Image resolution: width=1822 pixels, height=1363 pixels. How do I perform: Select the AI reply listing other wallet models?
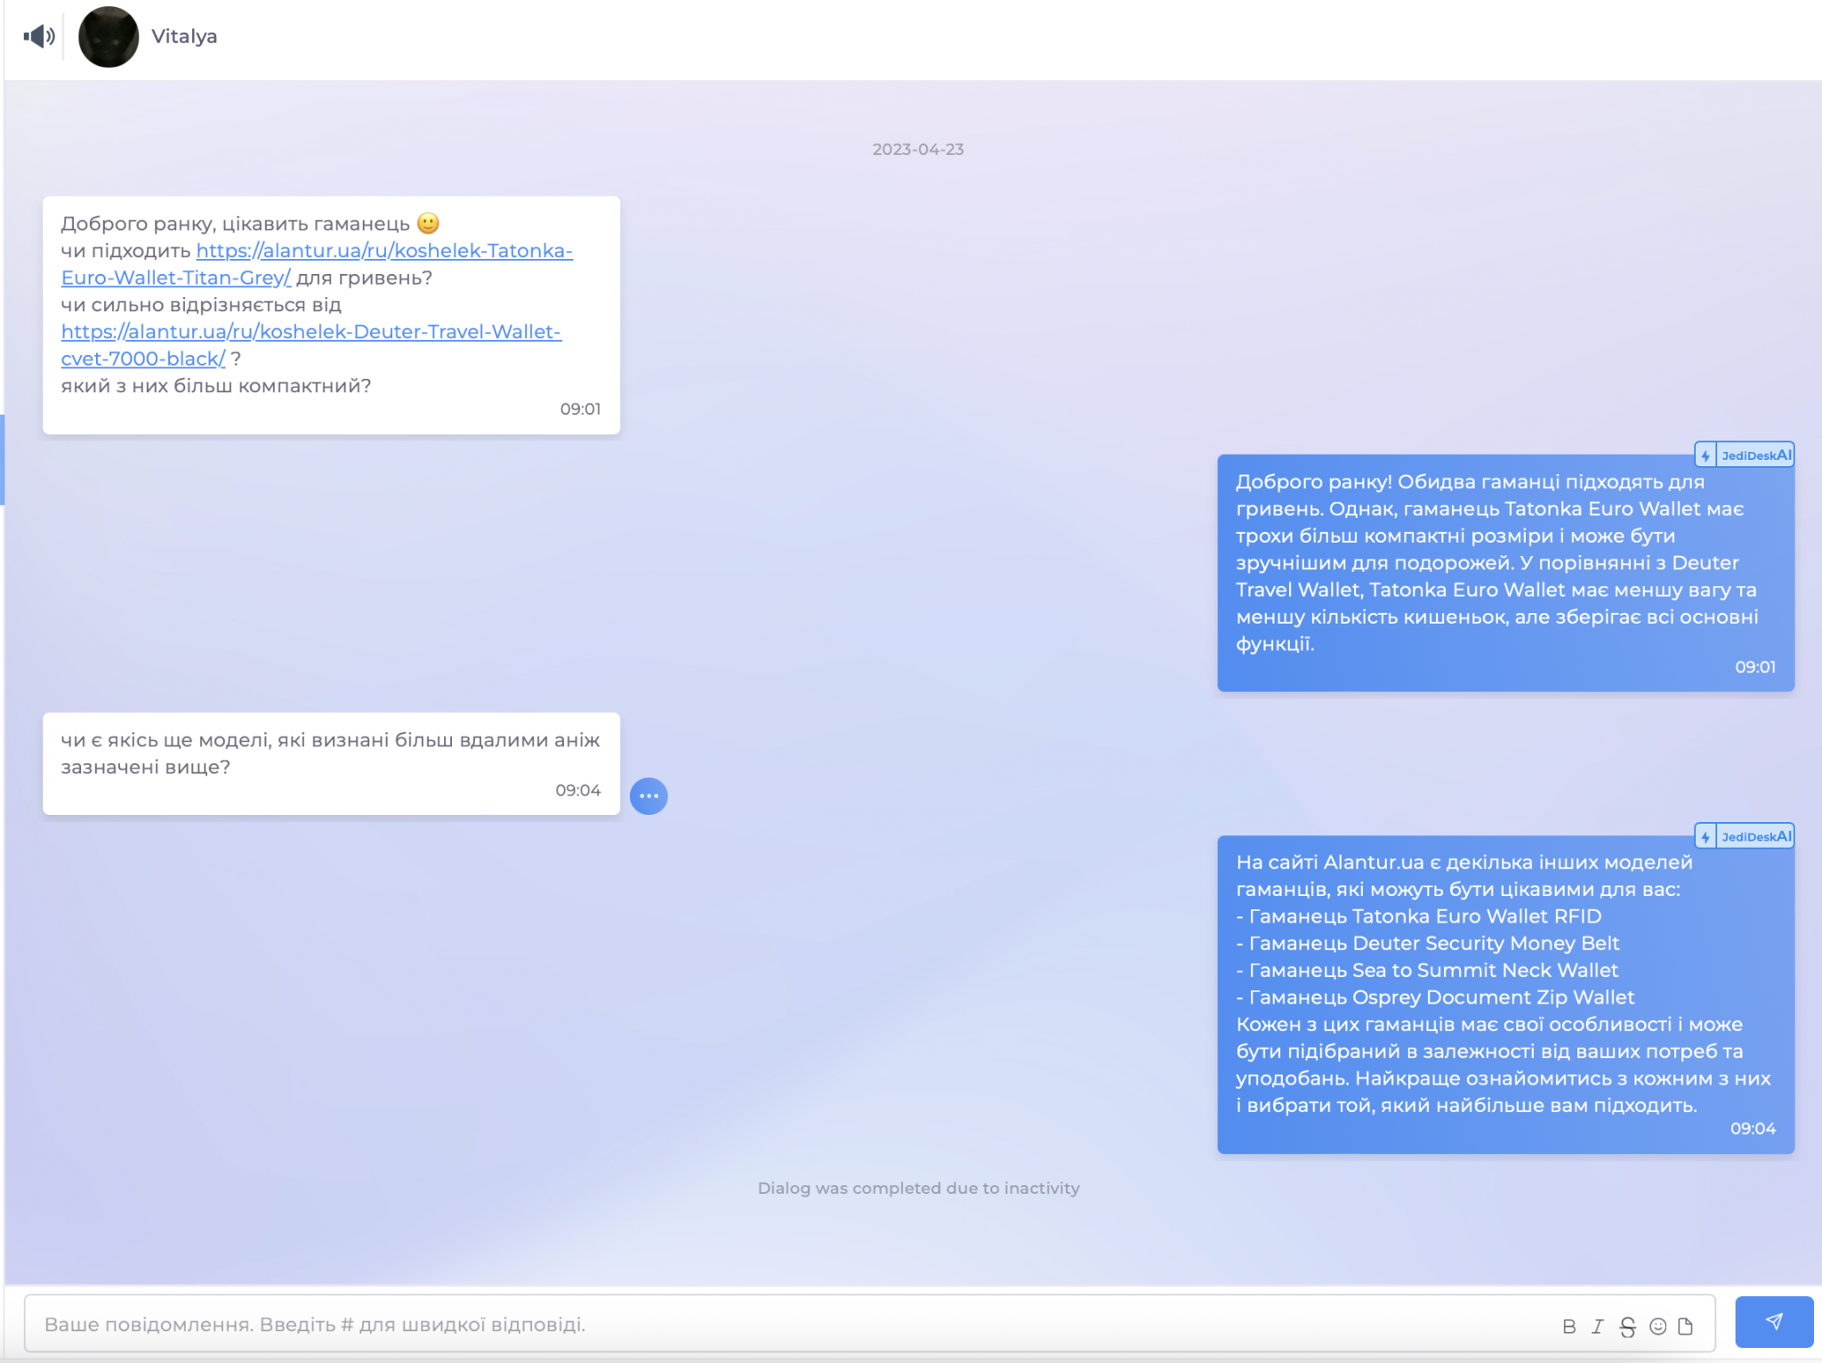tap(1505, 995)
